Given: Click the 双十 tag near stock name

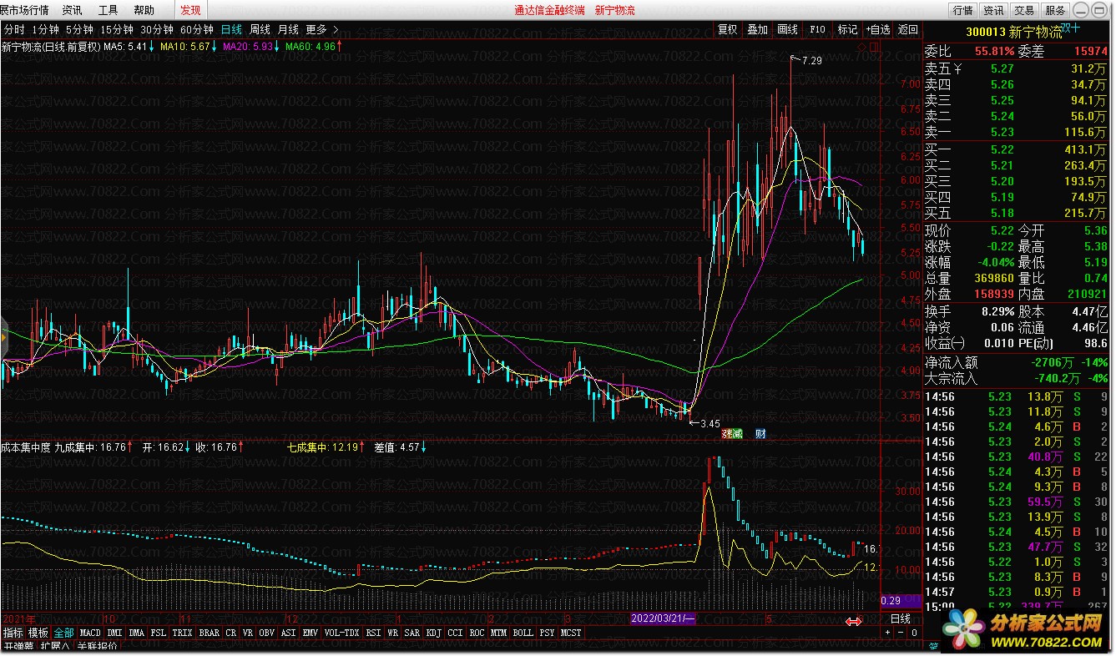Looking at the screenshot, I should coord(1072,28).
